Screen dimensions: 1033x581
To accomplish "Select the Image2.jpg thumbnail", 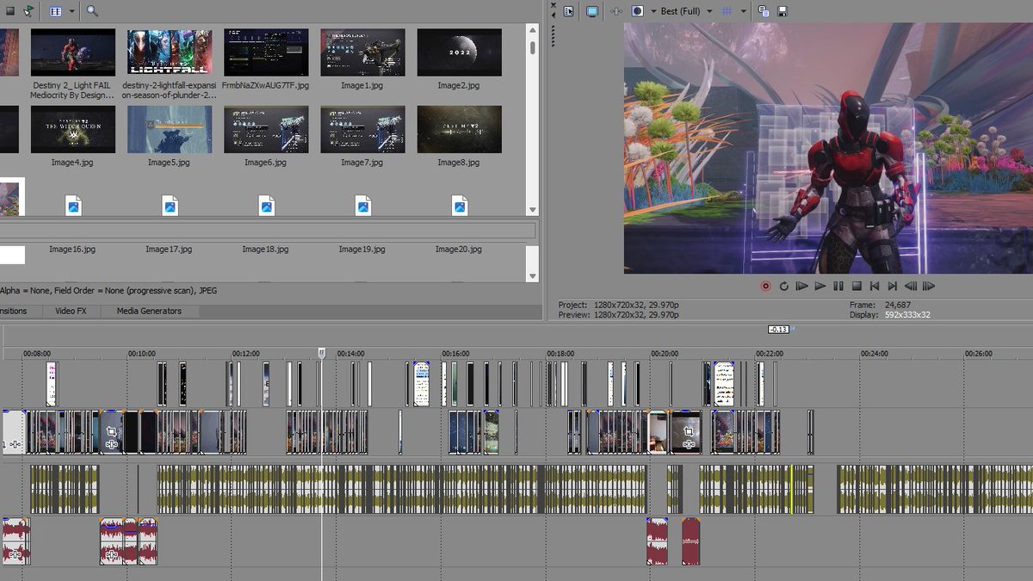I will [459, 53].
